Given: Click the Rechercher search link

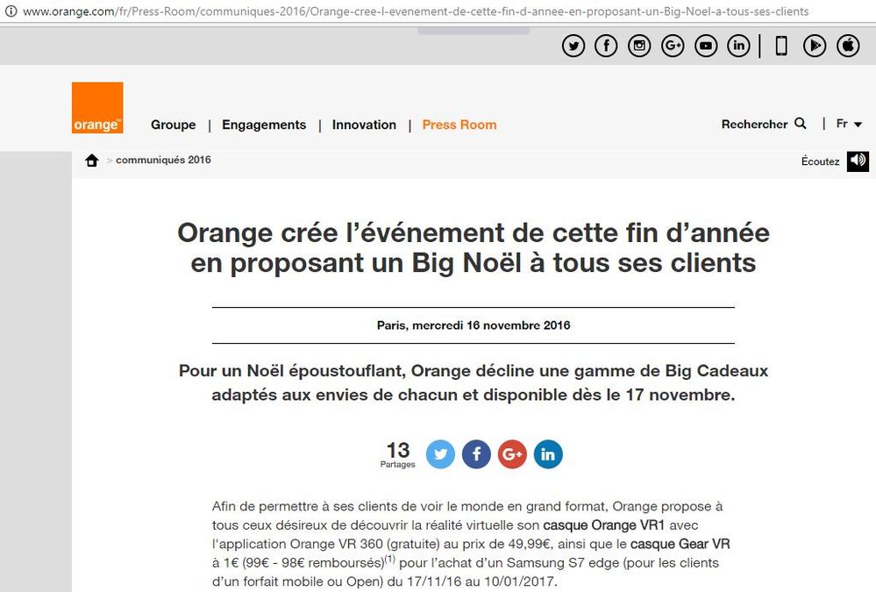Looking at the screenshot, I should coord(754,125).
